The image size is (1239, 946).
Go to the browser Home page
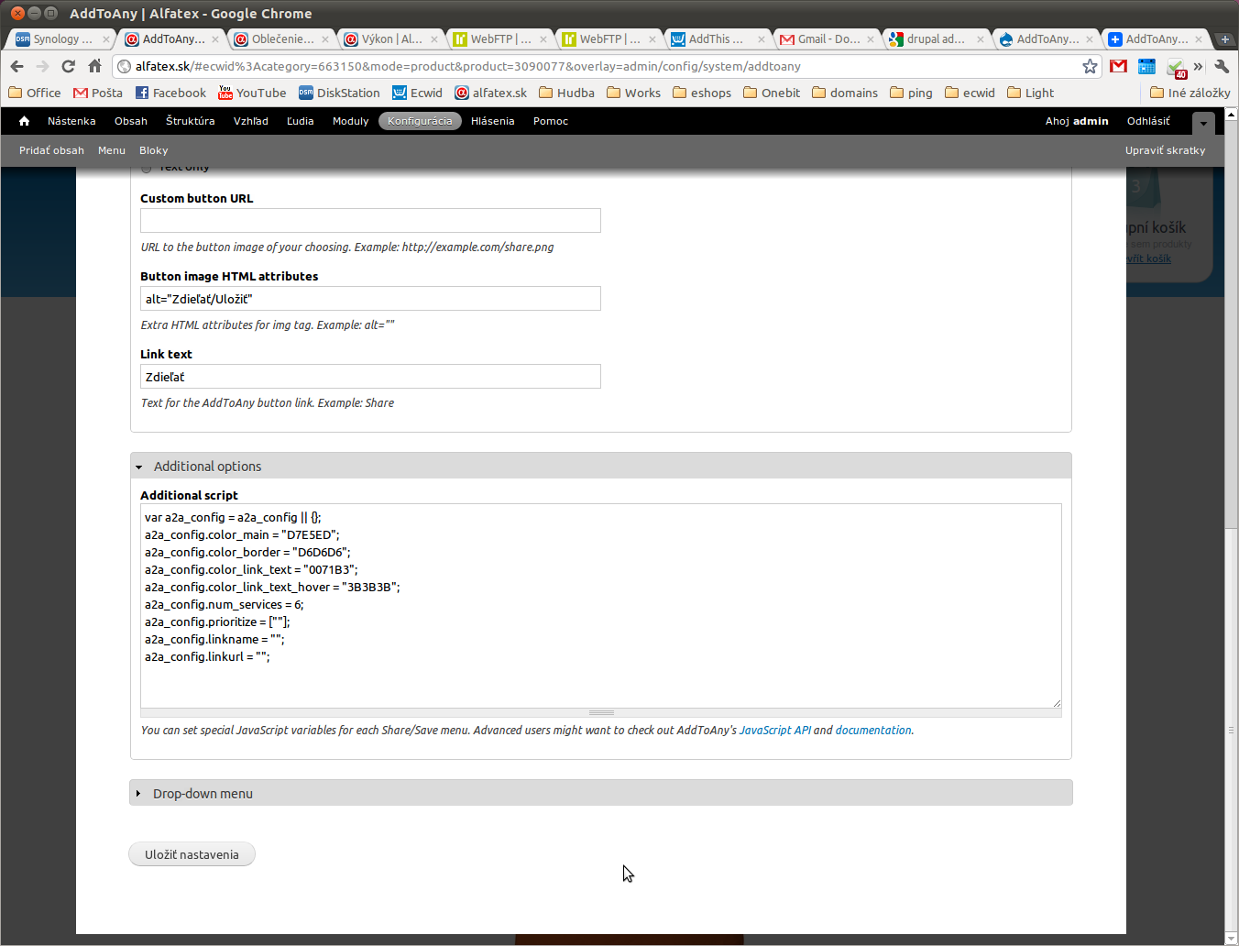coord(95,66)
